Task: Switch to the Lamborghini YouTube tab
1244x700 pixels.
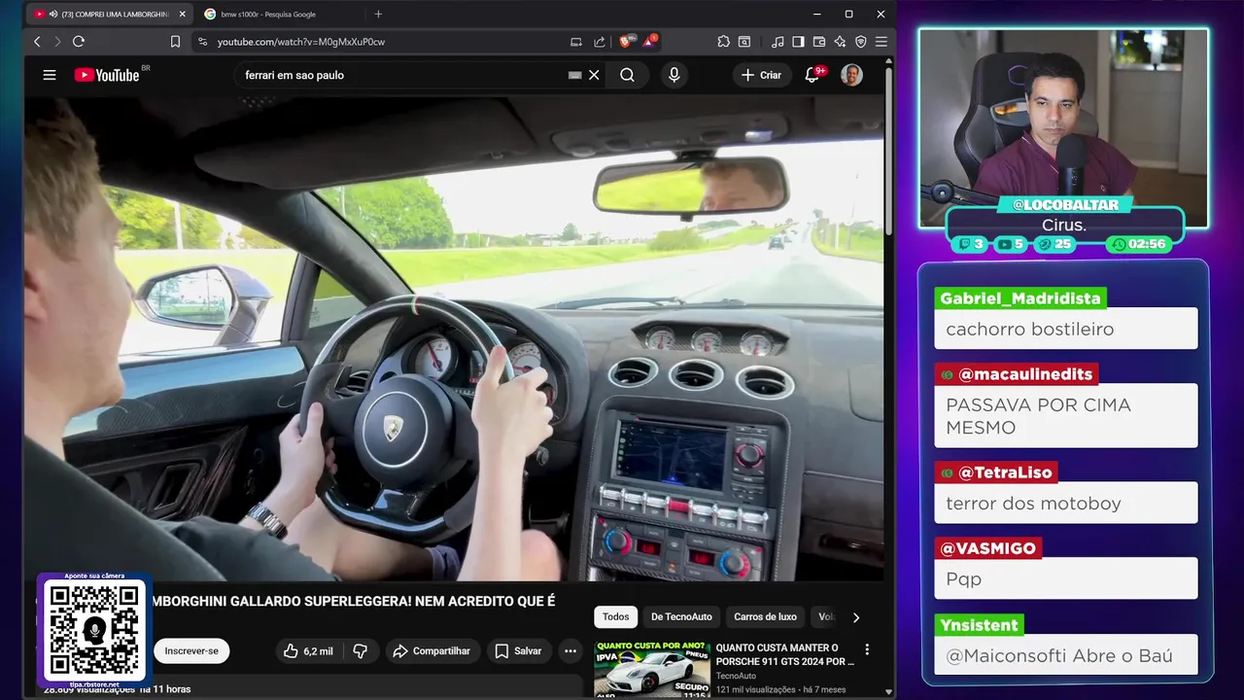Action: pos(109,15)
